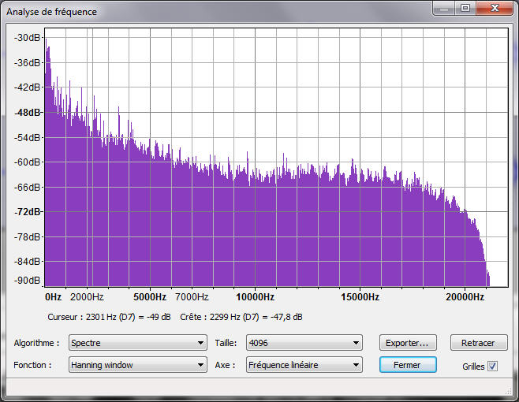Click the -30dB level axis label
The width and height of the screenshot is (519, 402).
(x=28, y=37)
